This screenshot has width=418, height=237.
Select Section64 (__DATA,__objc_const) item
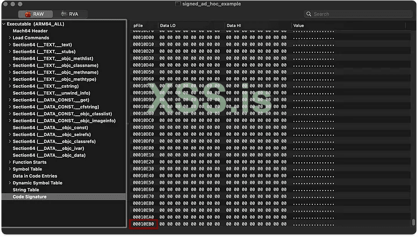coord(51,127)
